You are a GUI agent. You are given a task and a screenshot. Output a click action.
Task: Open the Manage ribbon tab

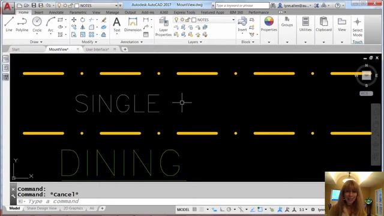coord(112,12)
